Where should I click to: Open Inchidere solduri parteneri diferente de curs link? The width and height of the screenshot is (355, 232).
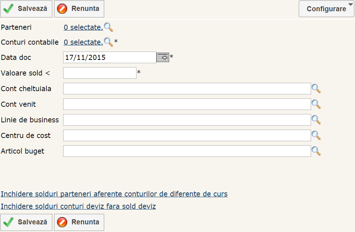coord(114,194)
